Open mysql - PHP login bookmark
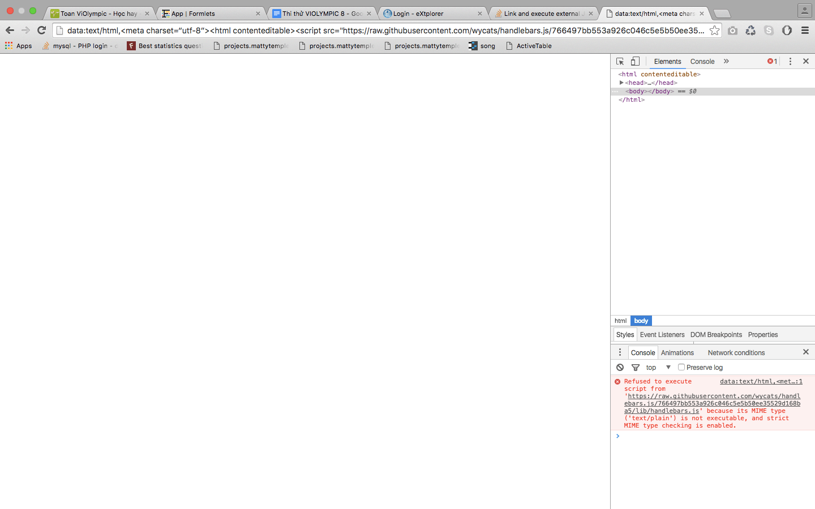The image size is (815, 509). pos(80,46)
